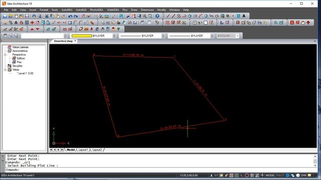321x180 pixels.
Task: Toggle the polar tracking circle icon in status bar
Action: pyautogui.click(x=247, y=175)
